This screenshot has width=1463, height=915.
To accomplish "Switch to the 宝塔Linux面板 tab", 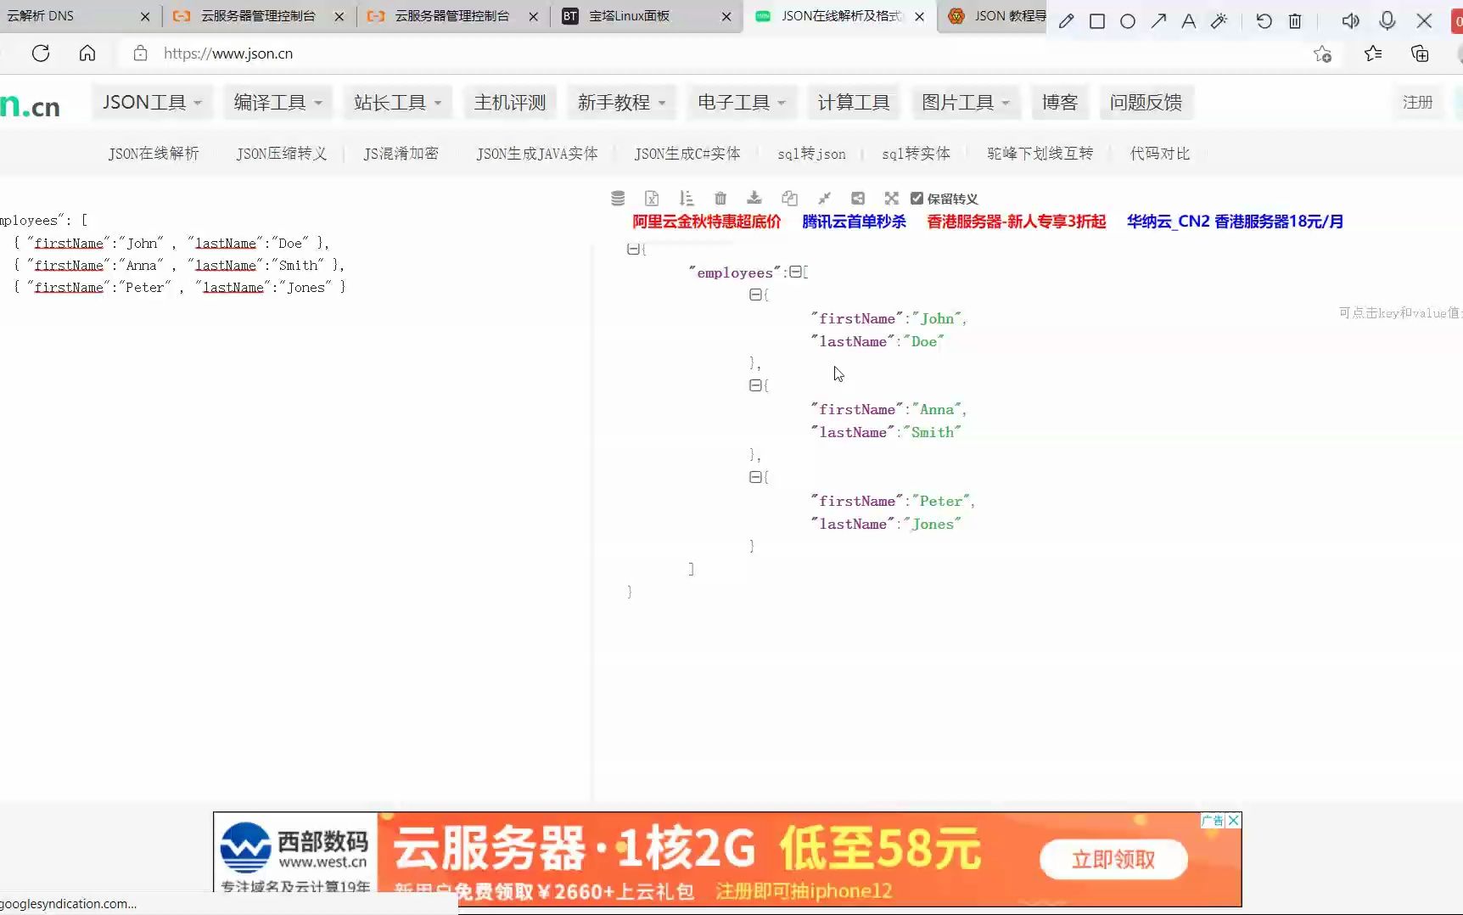I will (x=646, y=16).
